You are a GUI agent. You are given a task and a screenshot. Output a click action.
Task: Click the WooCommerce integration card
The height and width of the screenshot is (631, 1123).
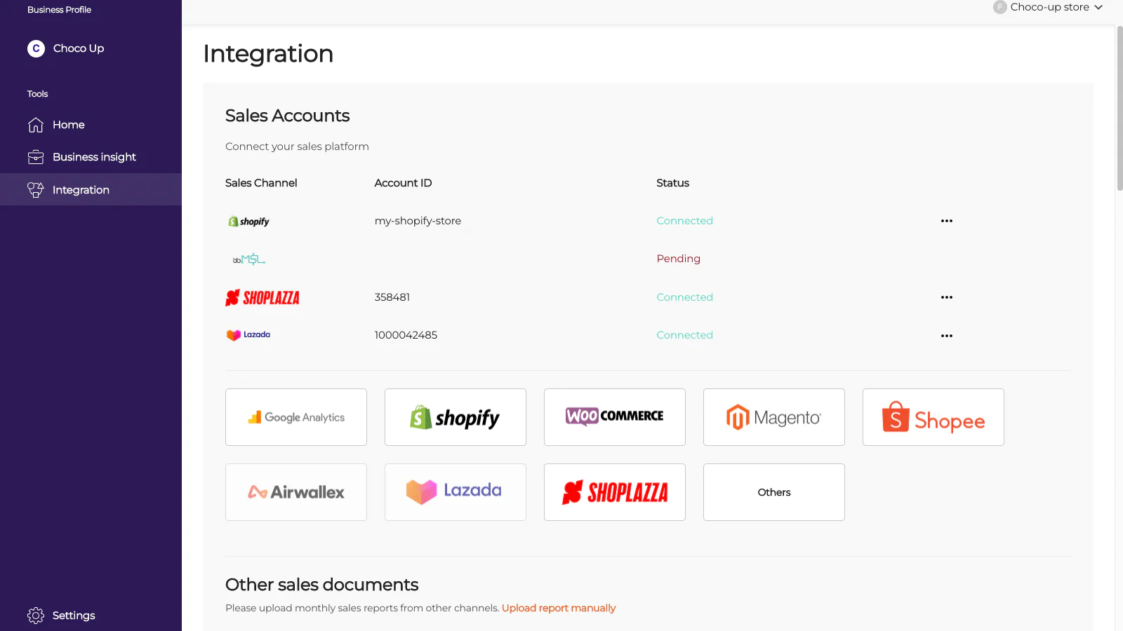click(614, 416)
